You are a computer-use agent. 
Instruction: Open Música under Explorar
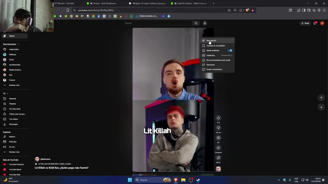(x=14, y=137)
